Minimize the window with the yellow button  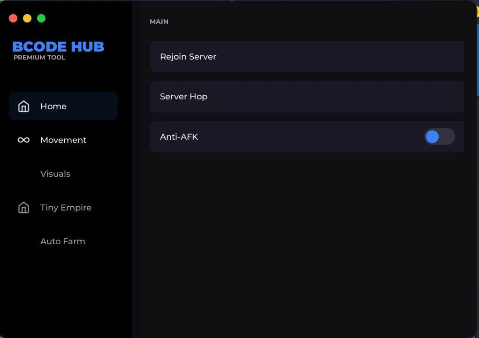(x=27, y=18)
